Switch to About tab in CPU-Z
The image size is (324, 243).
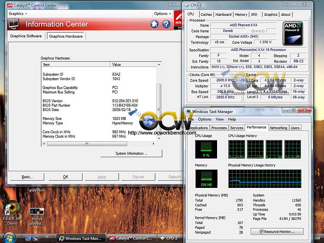(286, 15)
